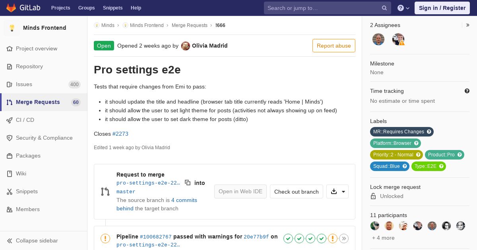Open Repository in the sidebar
Screen dimensions: 477x250
(x=44, y=66)
